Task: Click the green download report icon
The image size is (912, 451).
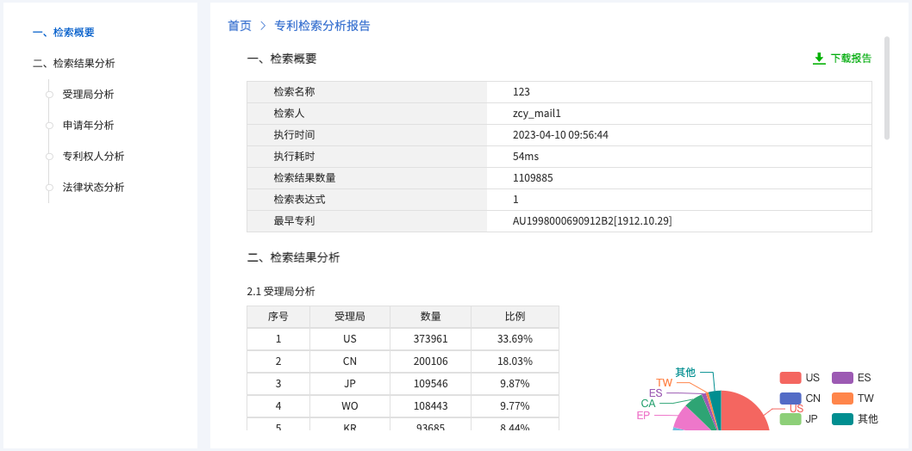Action: (x=819, y=59)
